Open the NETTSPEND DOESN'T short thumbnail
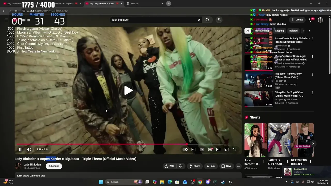The image size is (331, 186). [302, 140]
